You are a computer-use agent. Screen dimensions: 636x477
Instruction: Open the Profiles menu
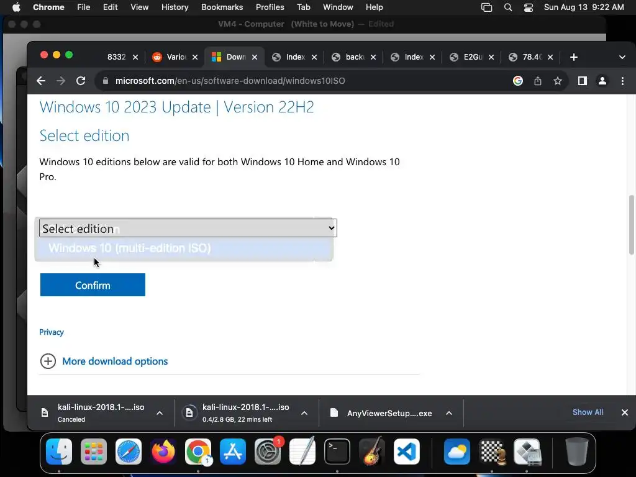coord(270,7)
